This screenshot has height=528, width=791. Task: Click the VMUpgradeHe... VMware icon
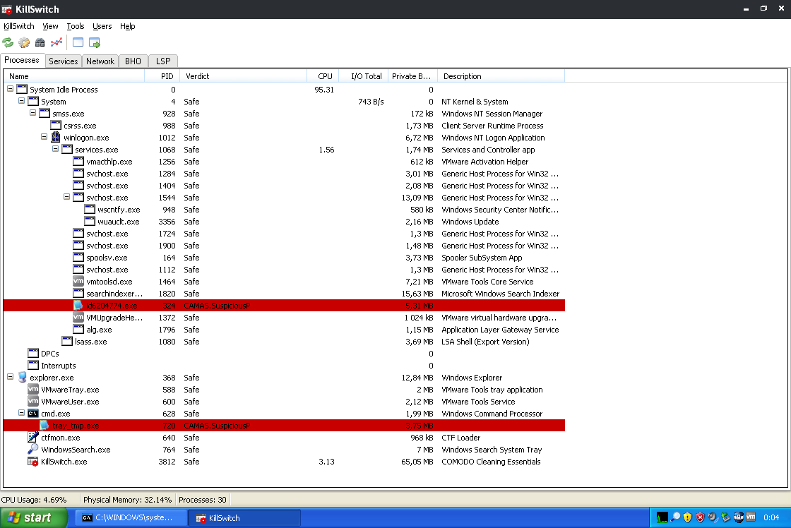(x=78, y=317)
